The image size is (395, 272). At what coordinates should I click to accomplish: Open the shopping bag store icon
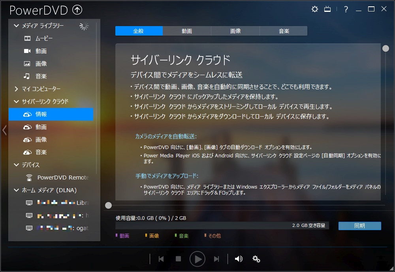327,9
